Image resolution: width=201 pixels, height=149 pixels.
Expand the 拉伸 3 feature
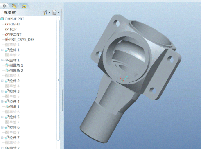(2, 91)
